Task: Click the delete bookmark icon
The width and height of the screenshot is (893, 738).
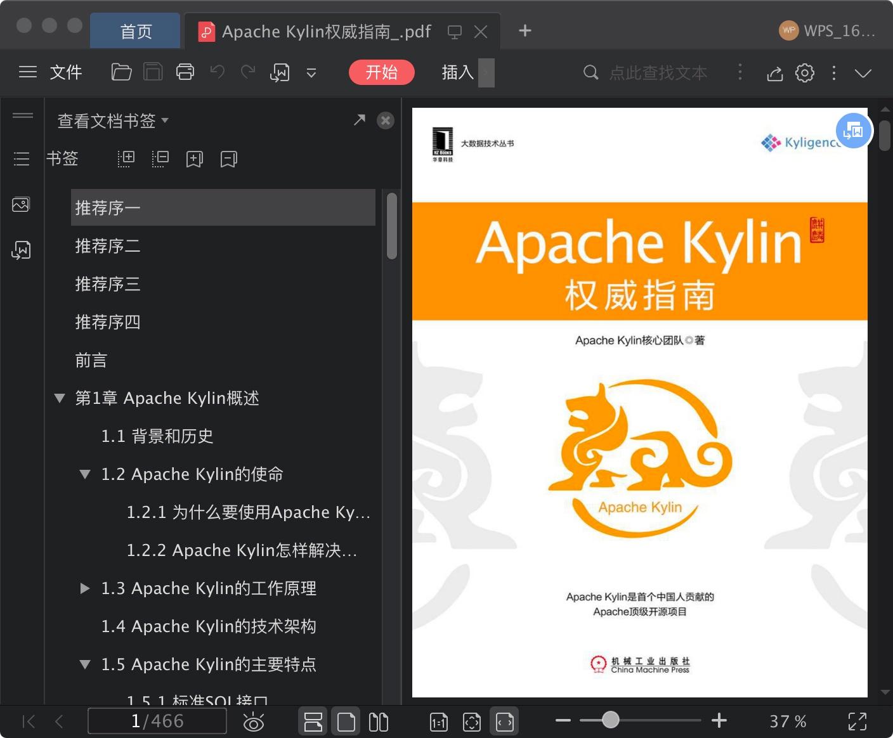Action: [x=229, y=159]
